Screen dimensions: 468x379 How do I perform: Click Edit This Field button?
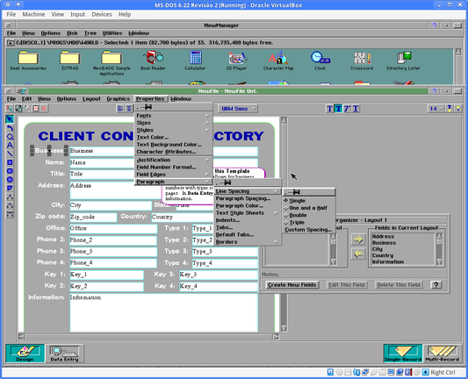[347, 285]
